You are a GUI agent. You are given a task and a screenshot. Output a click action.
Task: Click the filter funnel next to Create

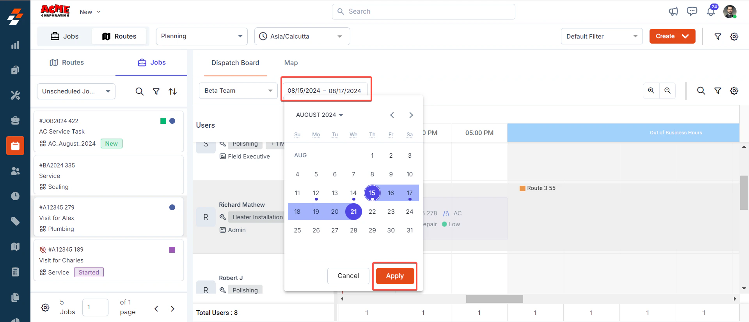click(717, 37)
